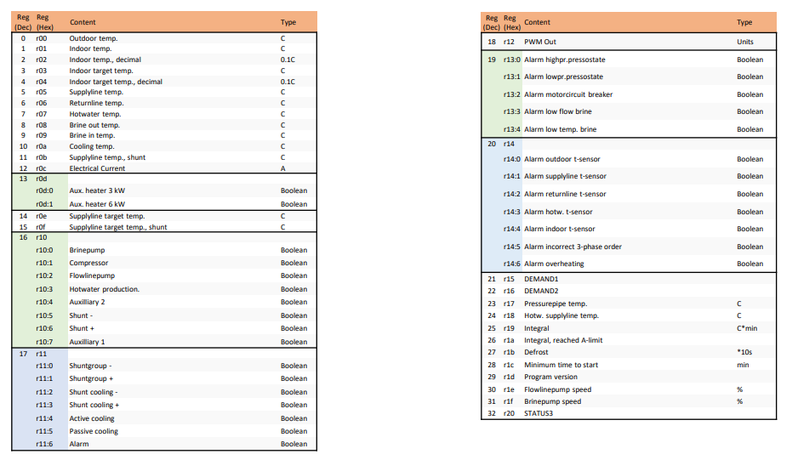The width and height of the screenshot is (798, 460).
Task: Select the 'Program version' entry
Action: coord(550,377)
